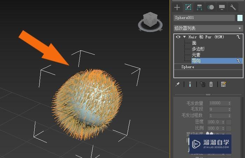This screenshot has width=245, height=158.
Task: Open the Motion panel tab
Action: 211,7
